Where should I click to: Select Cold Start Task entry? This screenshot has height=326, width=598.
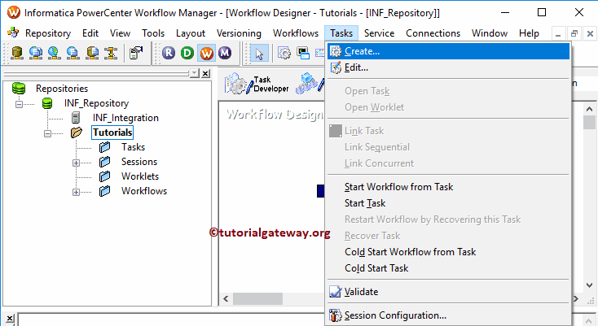click(448, 268)
